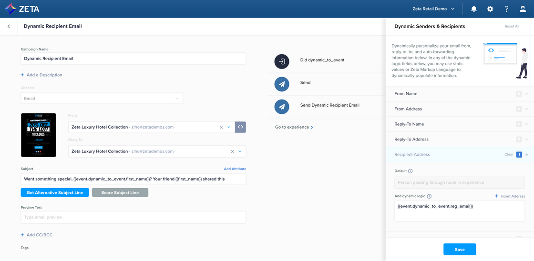This screenshot has width=534, height=261.
Task: Click the info icon next to Default
Action: tap(411, 171)
